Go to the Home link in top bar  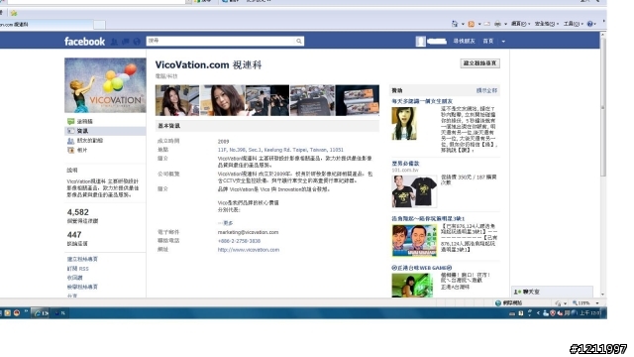pos(488,41)
